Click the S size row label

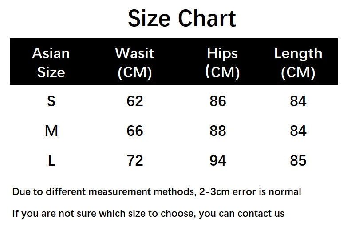click(x=51, y=101)
